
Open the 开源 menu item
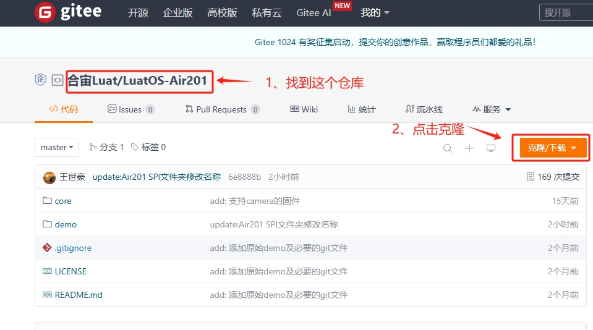(138, 13)
